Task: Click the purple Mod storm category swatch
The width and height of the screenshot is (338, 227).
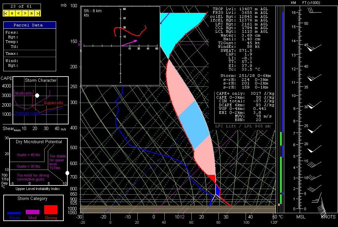Action: 32,212
